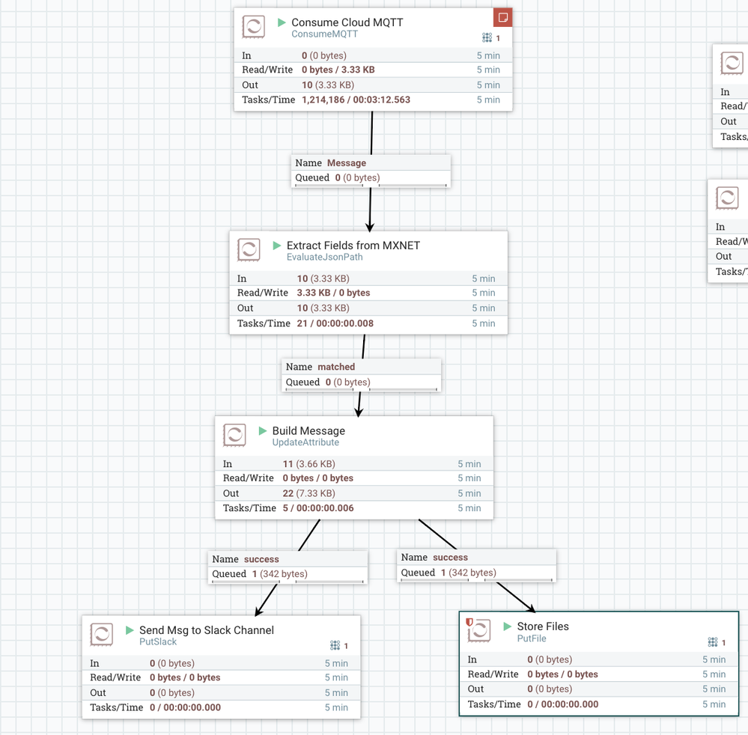Select the success connection leading to PutSlack
This screenshot has height=735, width=748.
click(288, 567)
